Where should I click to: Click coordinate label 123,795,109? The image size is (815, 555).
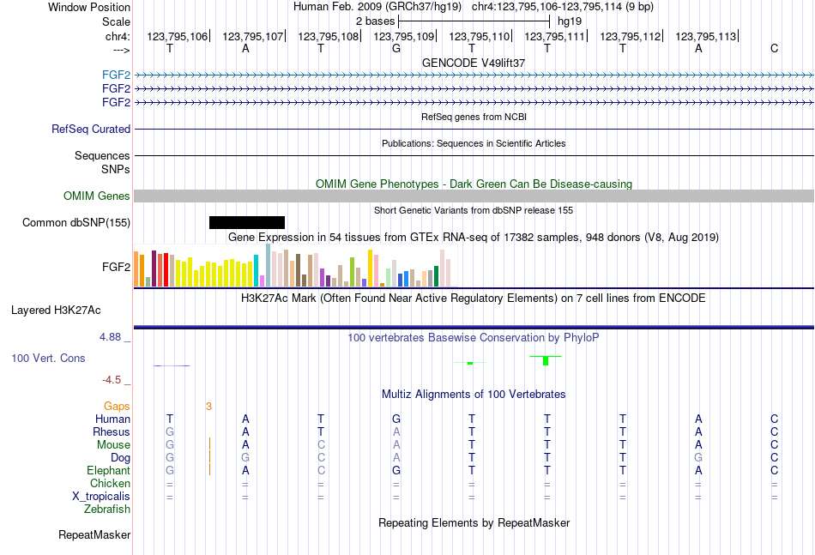[x=403, y=36]
